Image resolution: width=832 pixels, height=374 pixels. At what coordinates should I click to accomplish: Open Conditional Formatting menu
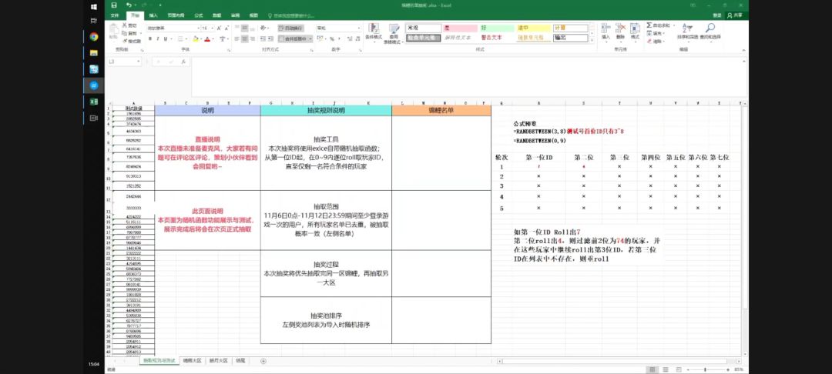374,33
